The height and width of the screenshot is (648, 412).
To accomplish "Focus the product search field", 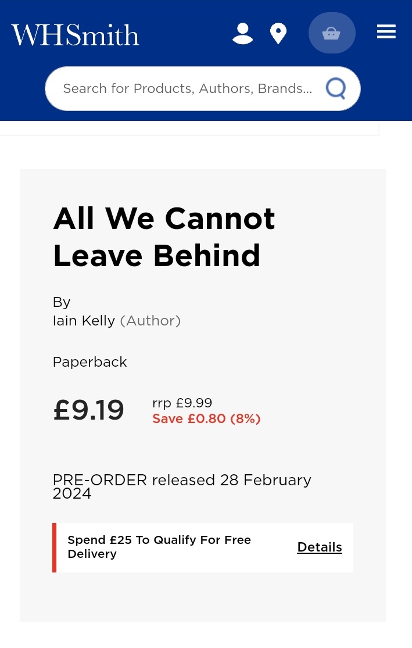I will (x=187, y=89).
